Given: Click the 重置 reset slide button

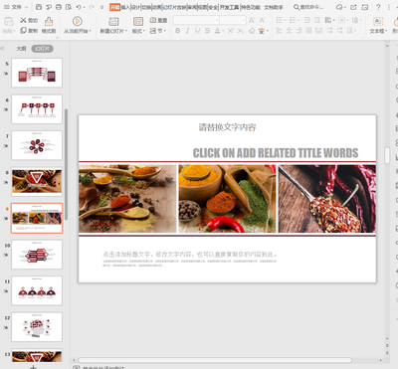Looking at the screenshot, I should click(x=158, y=20).
